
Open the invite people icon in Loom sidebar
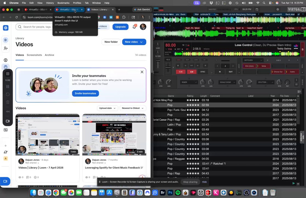click(x=6, y=48)
